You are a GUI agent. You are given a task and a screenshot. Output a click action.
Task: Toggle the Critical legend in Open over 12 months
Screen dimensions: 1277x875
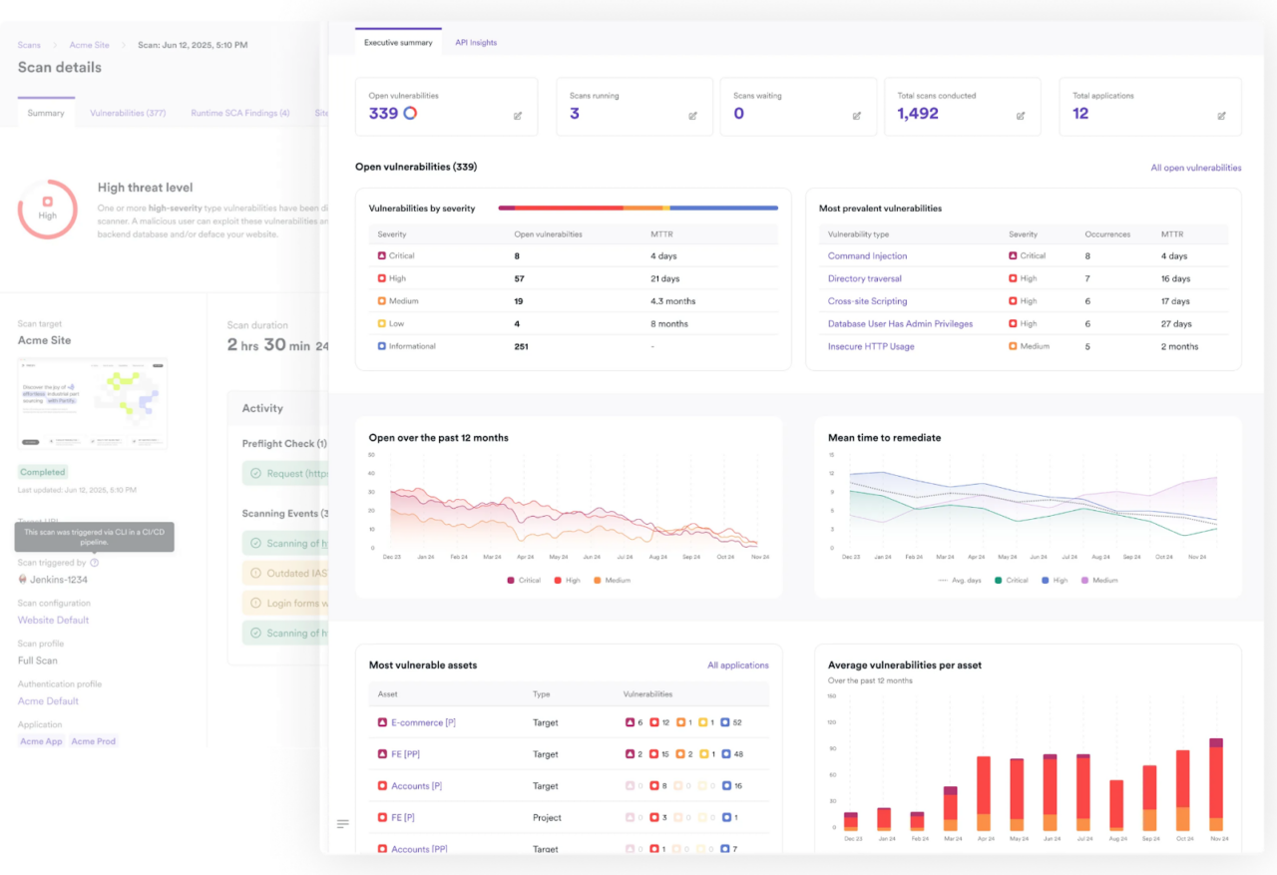[524, 580]
